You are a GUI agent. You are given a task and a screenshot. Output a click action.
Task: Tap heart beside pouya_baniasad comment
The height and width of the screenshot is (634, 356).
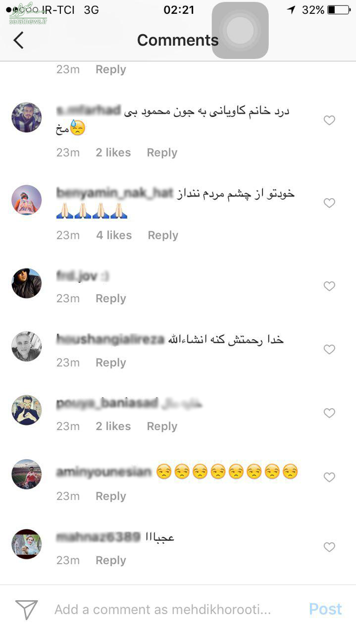(x=329, y=413)
